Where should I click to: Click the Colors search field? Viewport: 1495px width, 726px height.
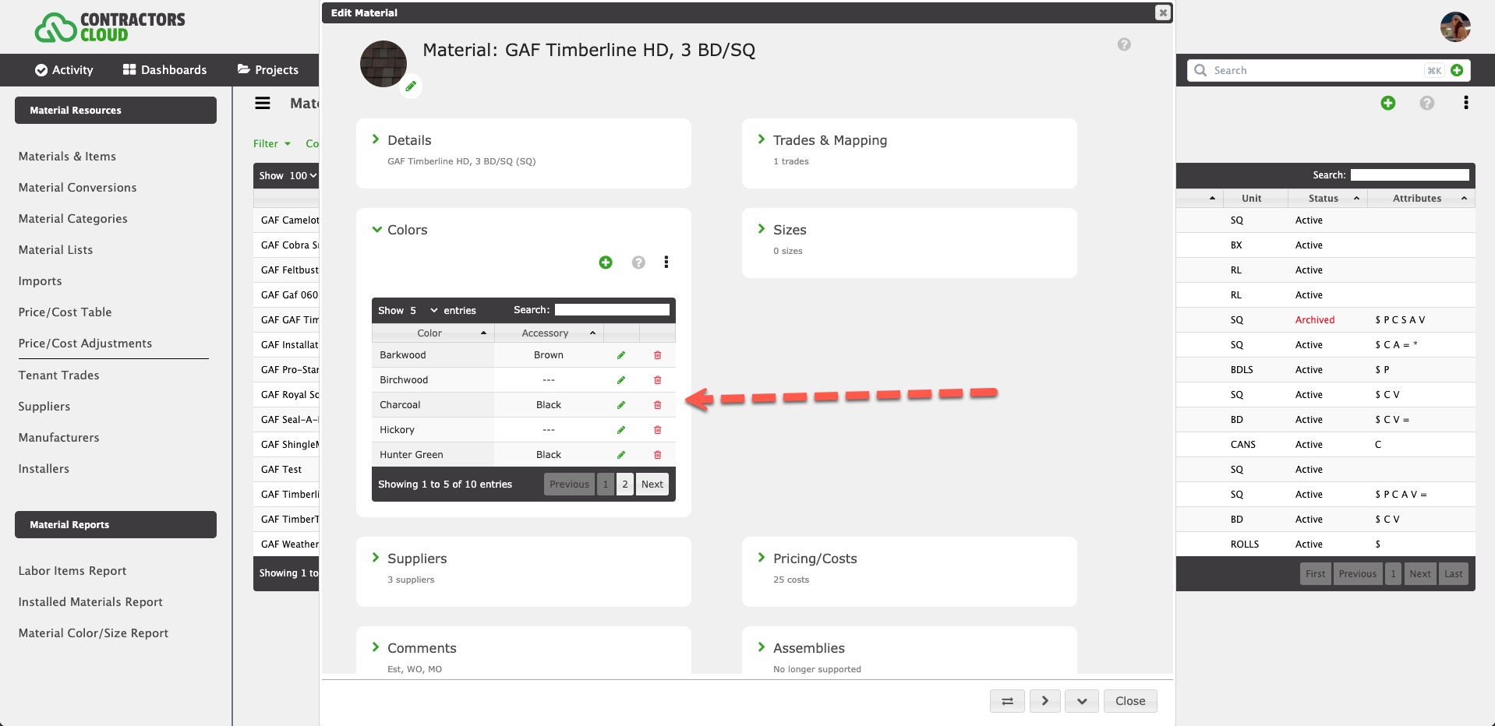612,310
